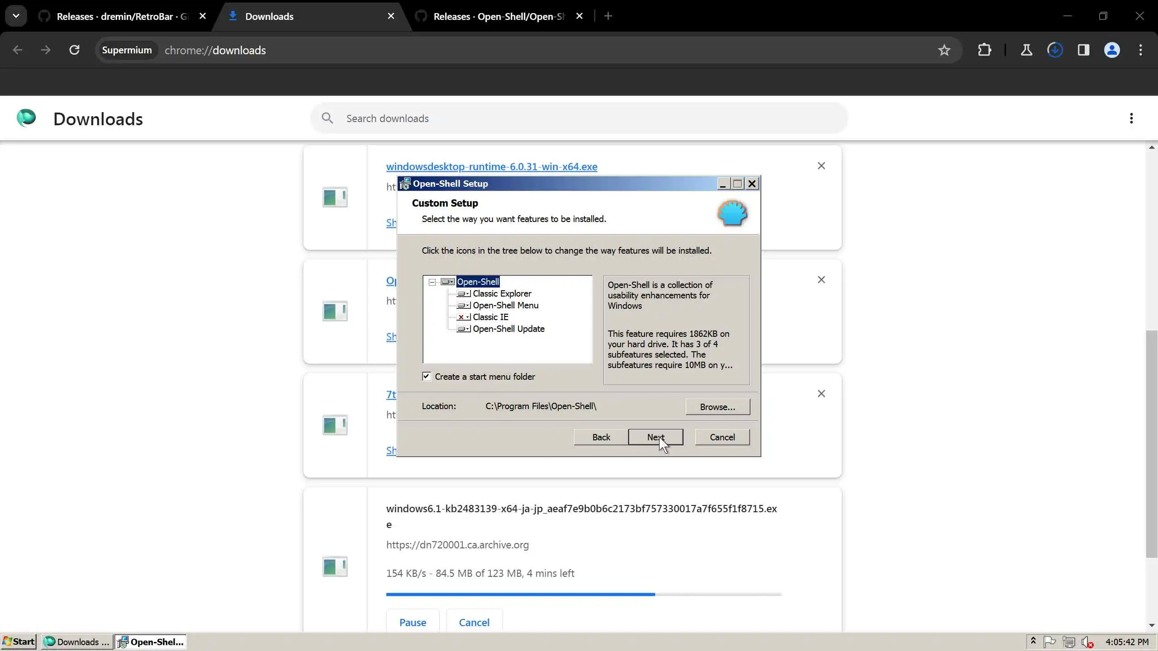Switch to Releases Open-Shell tab
1158x651 pixels.
pos(498,16)
